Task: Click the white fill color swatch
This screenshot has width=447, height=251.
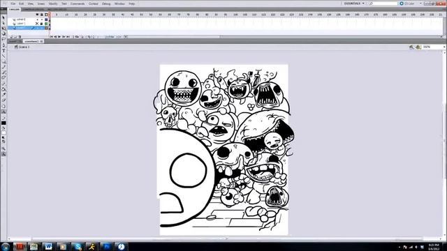Action: tap(3, 132)
